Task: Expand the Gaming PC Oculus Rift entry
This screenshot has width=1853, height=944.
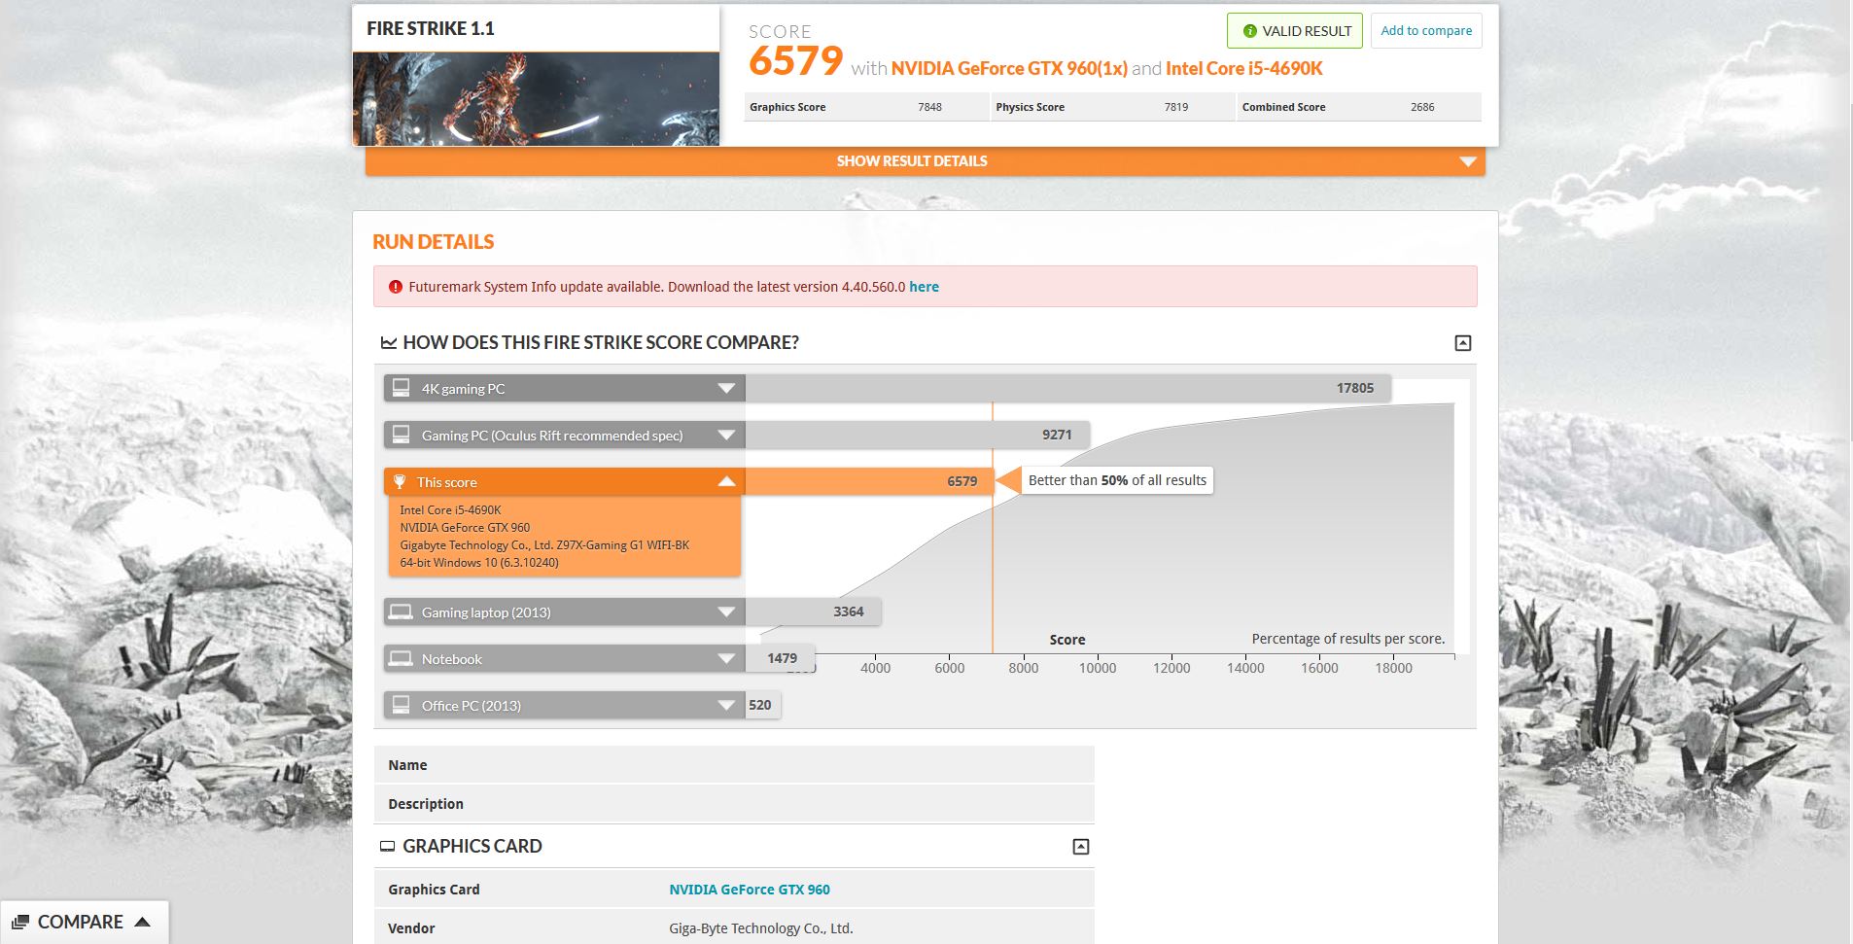Action: pos(726,436)
